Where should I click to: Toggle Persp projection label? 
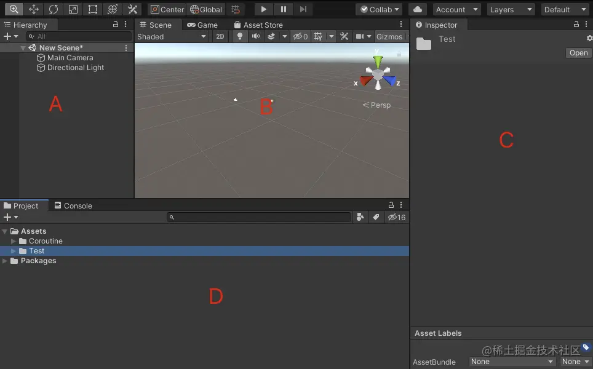click(376, 105)
